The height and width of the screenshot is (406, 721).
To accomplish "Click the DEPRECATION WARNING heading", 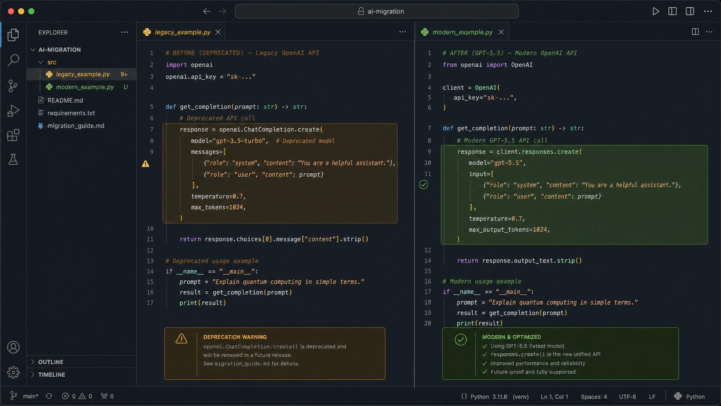I will coord(235,337).
